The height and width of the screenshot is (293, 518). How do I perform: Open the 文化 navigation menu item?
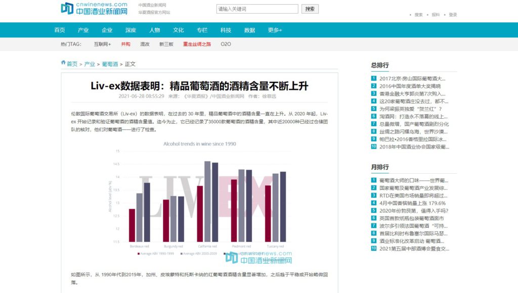tap(179, 30)
